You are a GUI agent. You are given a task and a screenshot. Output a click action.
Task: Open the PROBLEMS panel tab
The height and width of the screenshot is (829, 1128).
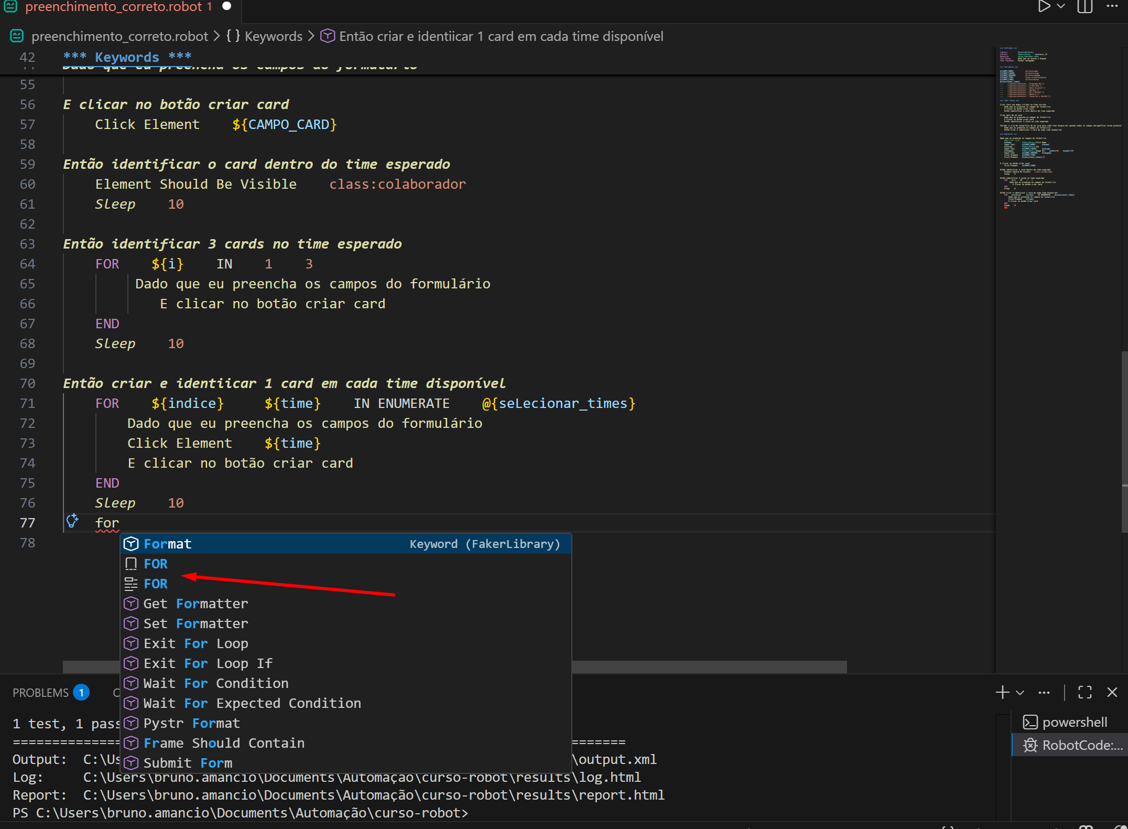click(x=41, y=693)
